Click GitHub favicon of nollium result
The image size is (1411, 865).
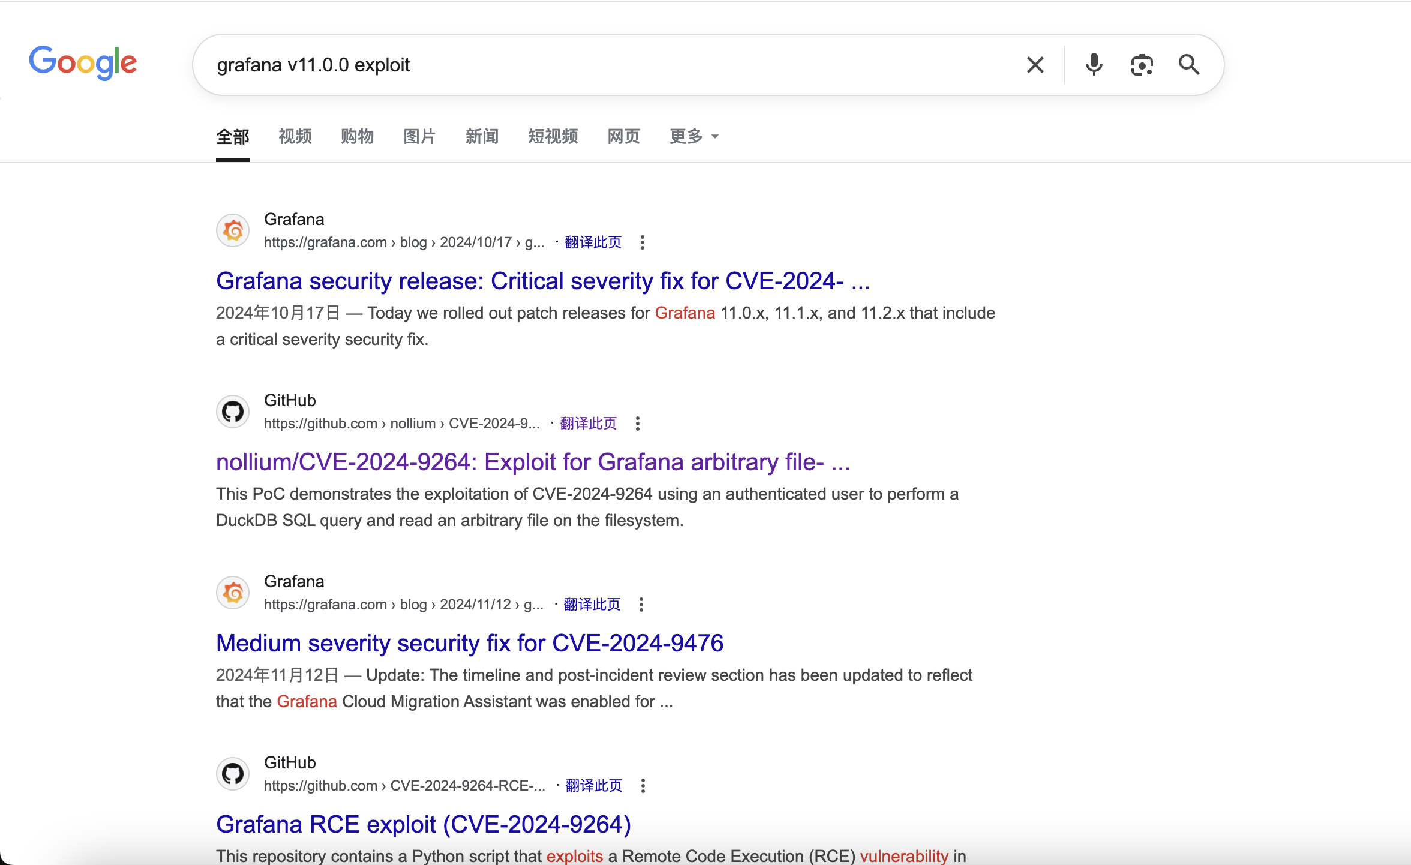tap(233, 412)
